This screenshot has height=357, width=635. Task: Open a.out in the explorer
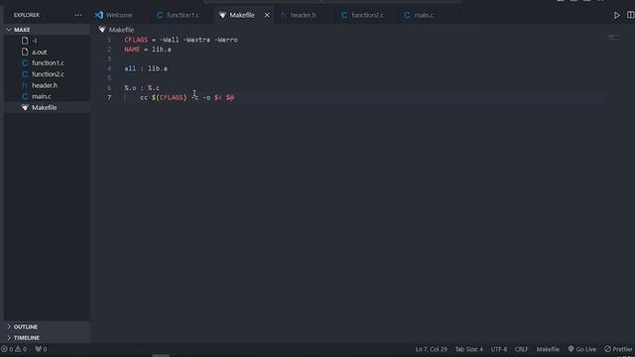[47, 52]
